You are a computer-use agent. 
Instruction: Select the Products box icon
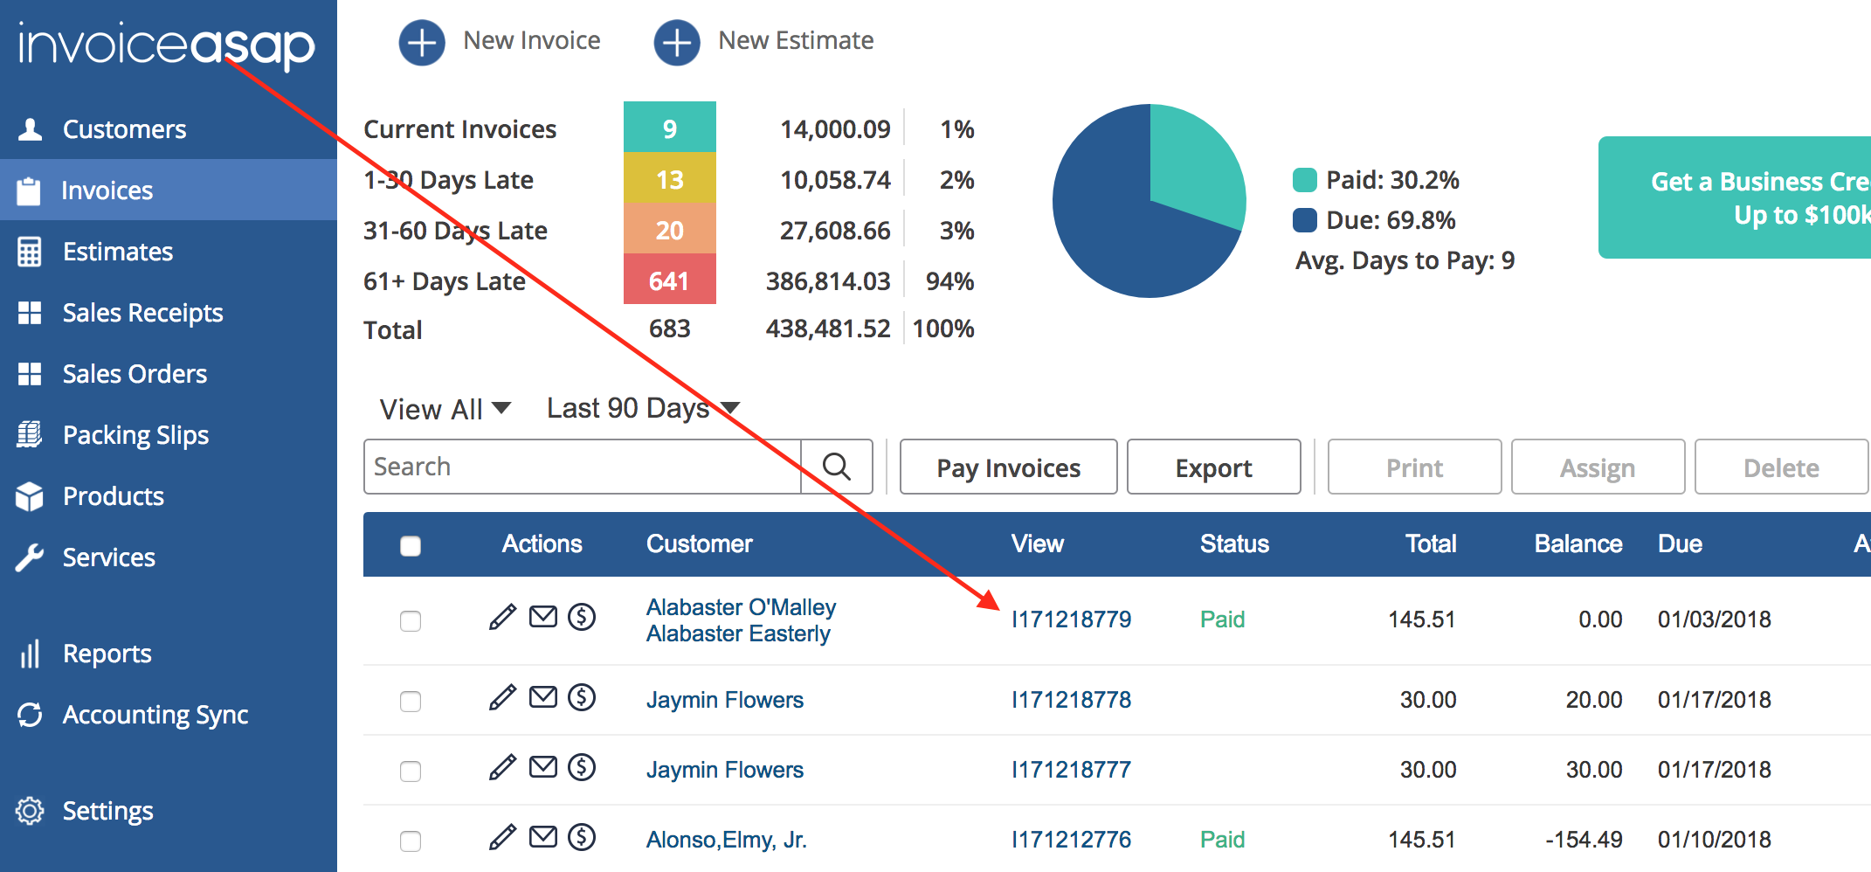click(x=30, y=495)
